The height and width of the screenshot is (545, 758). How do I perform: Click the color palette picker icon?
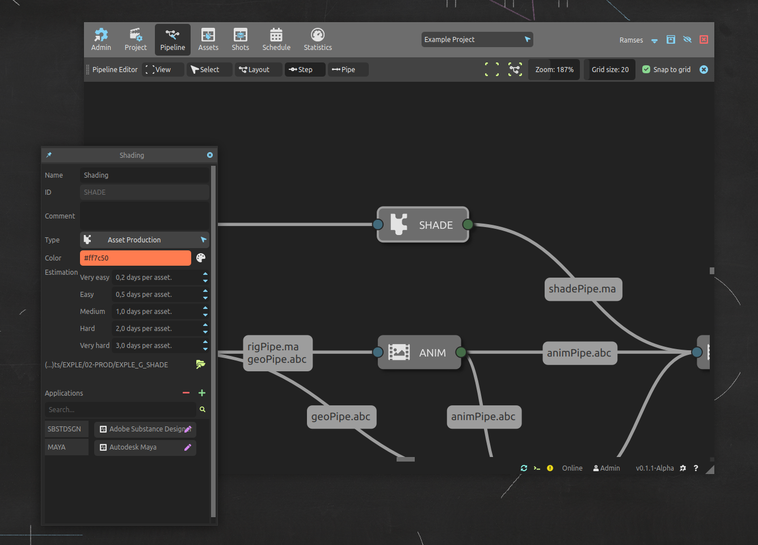pos(201,258)
